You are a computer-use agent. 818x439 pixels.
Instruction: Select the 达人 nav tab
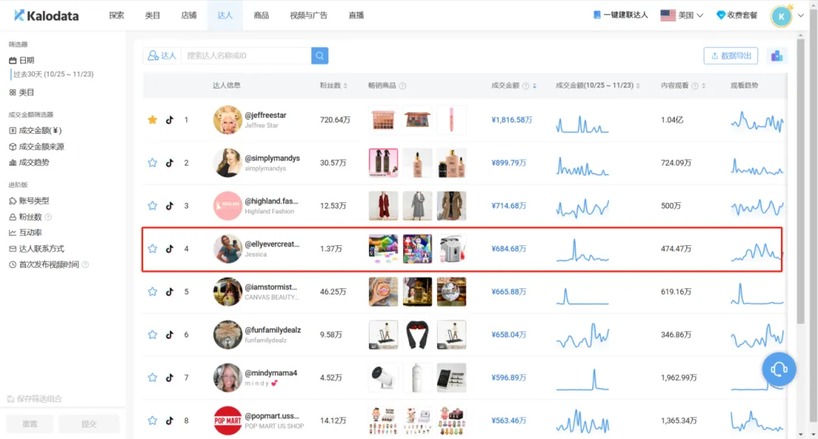tap(225, 16)
